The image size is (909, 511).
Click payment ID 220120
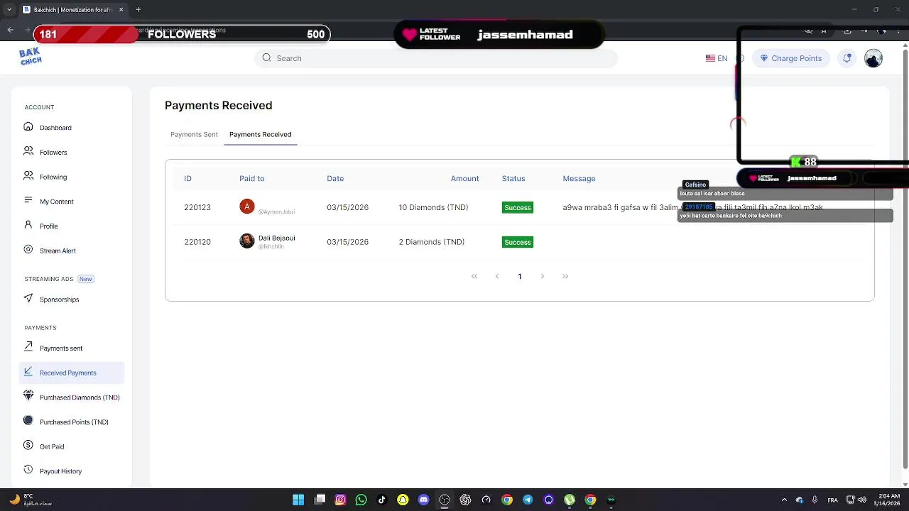pos(197,242)
